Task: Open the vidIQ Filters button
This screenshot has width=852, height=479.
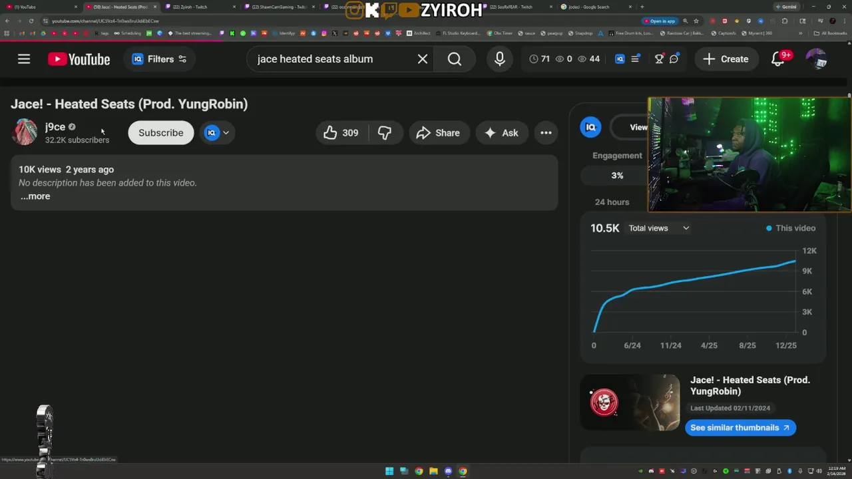Action: point(159,59)
